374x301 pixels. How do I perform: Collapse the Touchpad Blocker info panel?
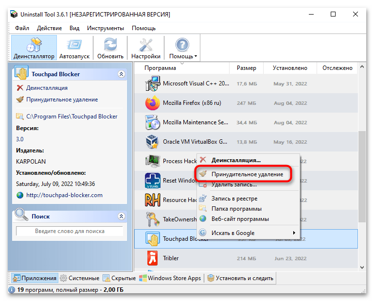pos(121,74)
